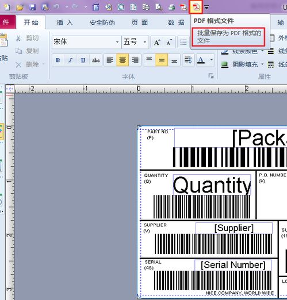Select the PART NO. barcode on label
Viewport: 287px width, 300px height.
229,157
